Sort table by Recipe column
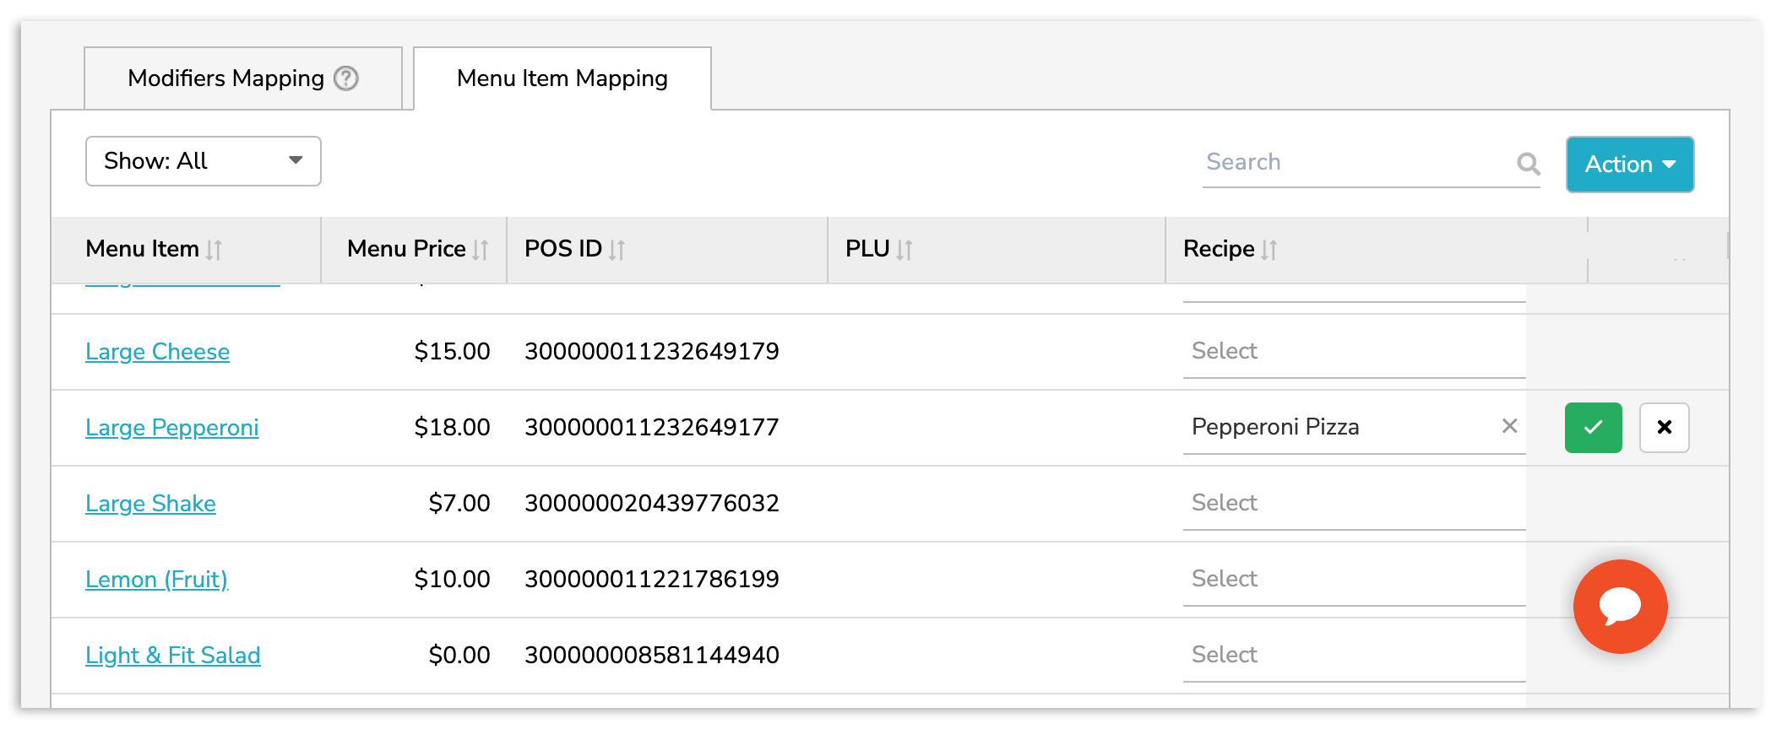Screen dimensions: 1782x729 [x=1269, y=250]
